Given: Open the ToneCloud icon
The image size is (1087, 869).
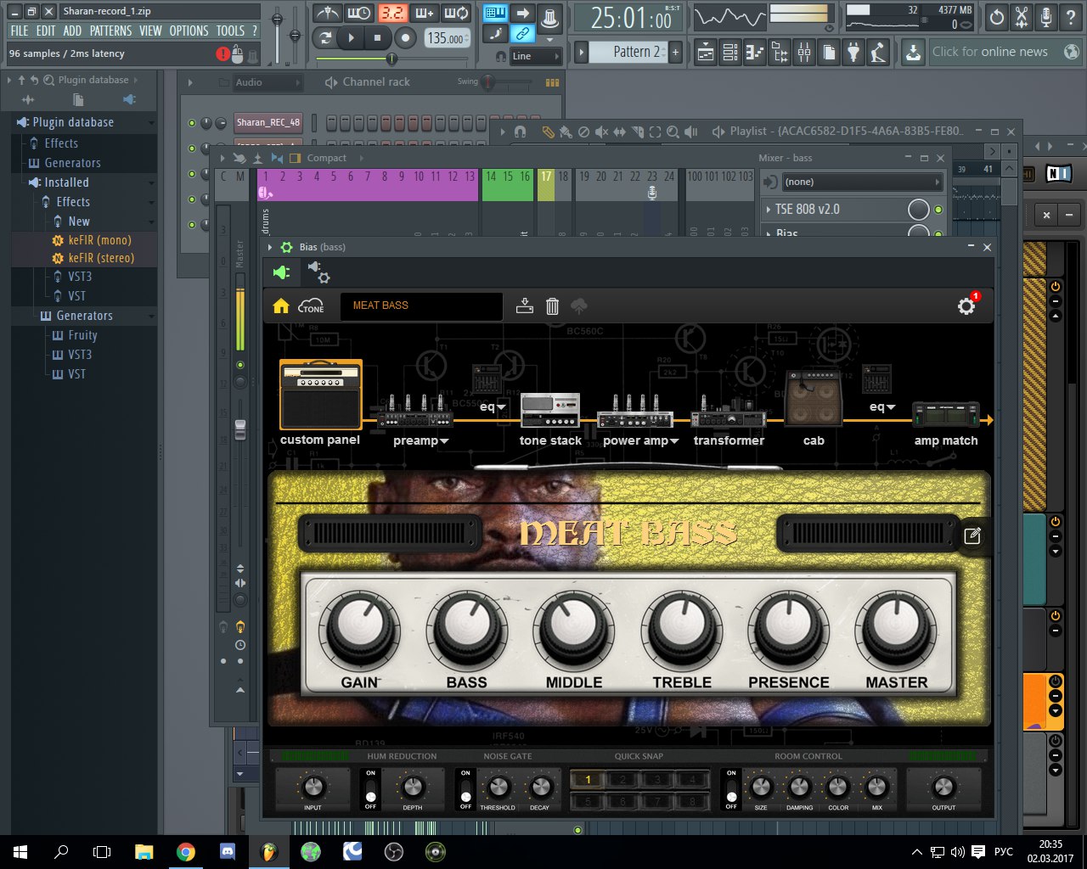Looking at the screenshot, I should (312, 306).
